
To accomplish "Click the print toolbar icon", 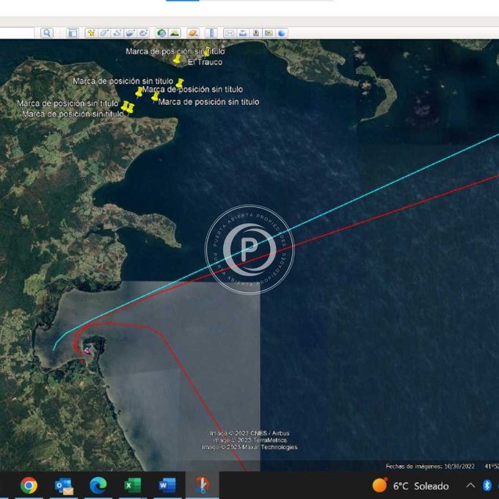I will (243, 33).
